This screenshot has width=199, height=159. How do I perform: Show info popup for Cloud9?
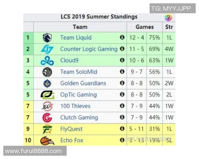(x=122, y=60)
